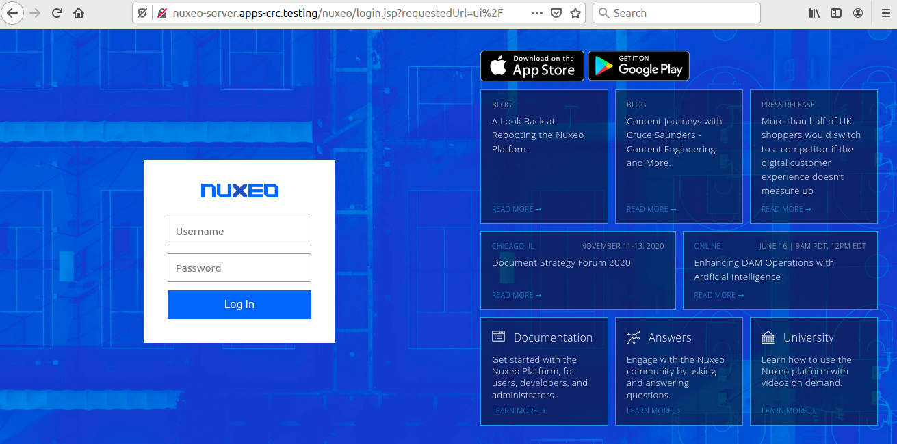Read more on Document Strategy Forum 2020
The height and width of the screenshot is (444, 897).
coord(517,295)
